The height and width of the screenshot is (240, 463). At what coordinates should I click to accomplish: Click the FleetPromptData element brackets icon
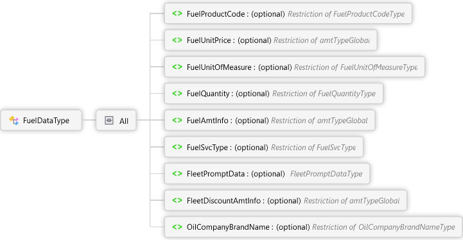tap(177, 173)
